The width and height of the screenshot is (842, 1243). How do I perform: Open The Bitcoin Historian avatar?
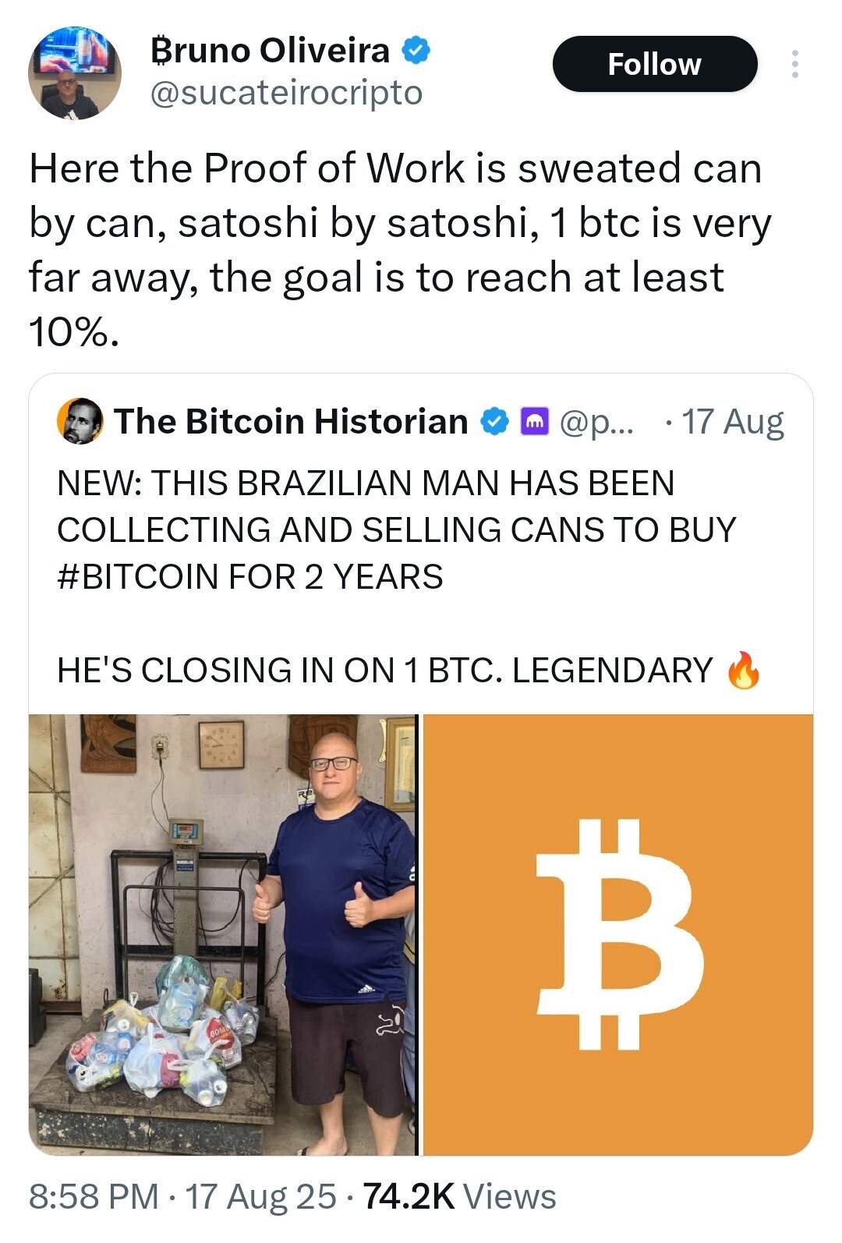80,421
